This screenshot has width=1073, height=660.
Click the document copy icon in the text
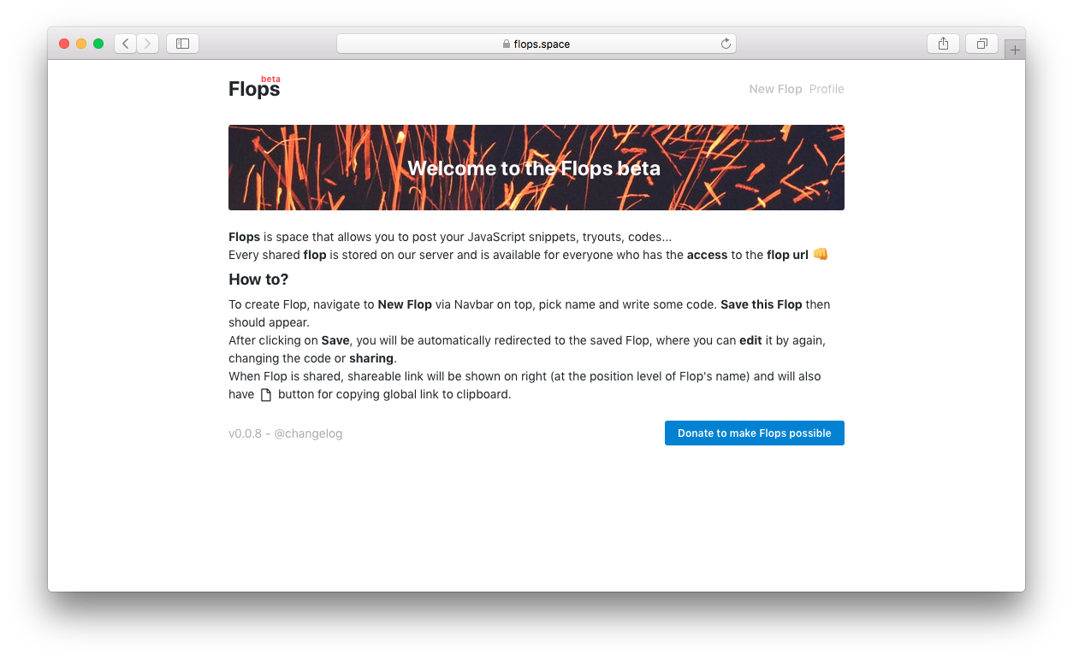[266, 395]
